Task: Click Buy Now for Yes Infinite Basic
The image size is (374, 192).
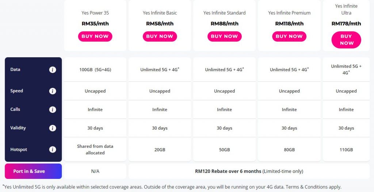Action: (x=160, y=37)
